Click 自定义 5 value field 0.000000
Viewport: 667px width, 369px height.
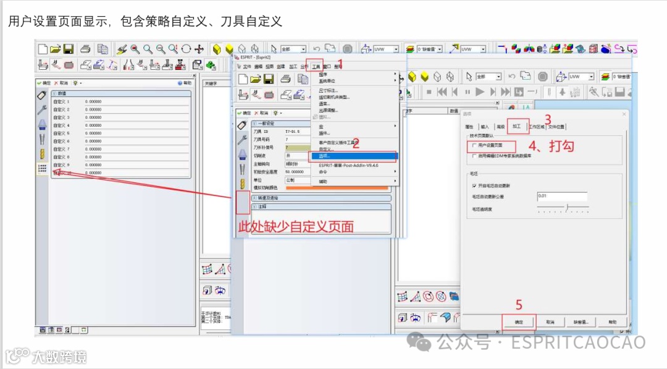tap(136, 134)
